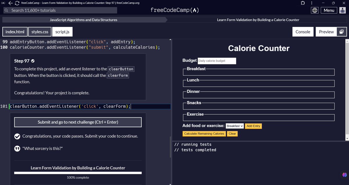Viewport: 349px width, 185px height.
Task: Click the Exercise fieldset legend
Action: coord(195,114)
